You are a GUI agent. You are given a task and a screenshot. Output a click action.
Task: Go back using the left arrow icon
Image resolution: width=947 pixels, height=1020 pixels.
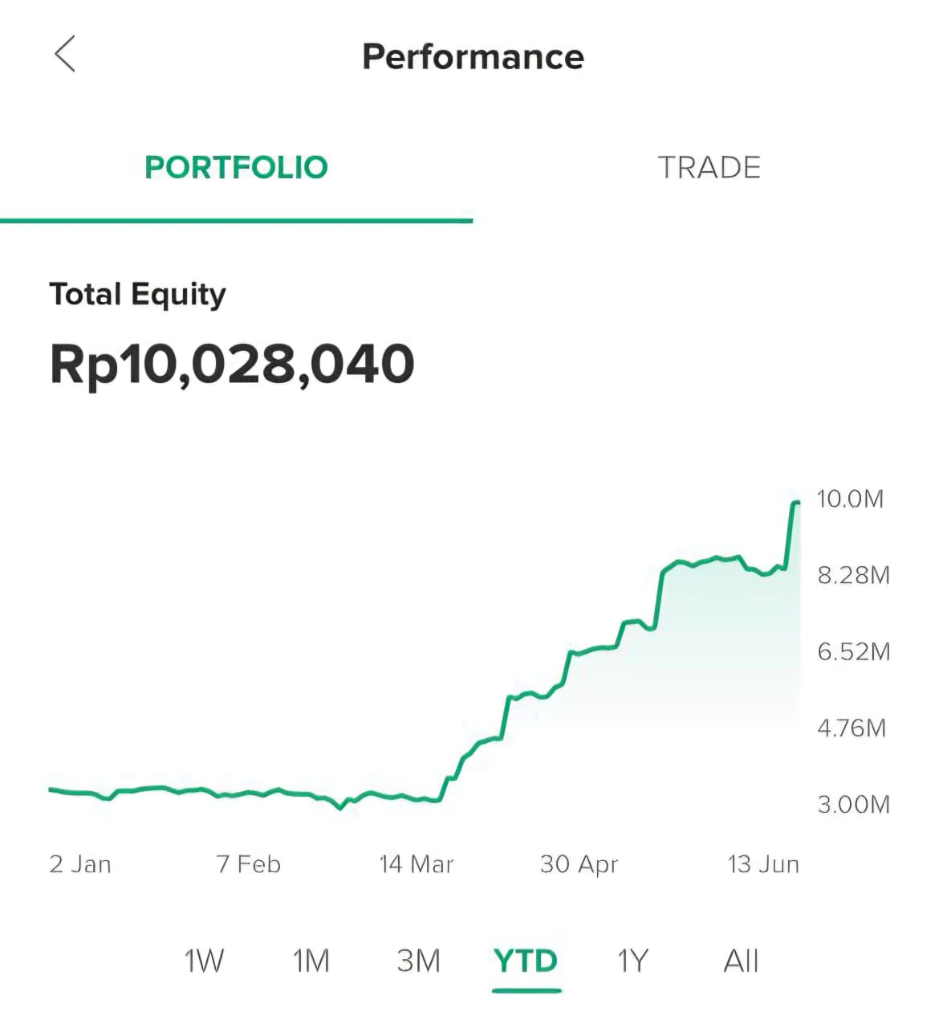coord(65,54)
